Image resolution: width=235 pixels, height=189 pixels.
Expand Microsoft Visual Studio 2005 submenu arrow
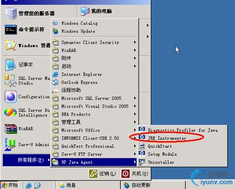point(135,106)
